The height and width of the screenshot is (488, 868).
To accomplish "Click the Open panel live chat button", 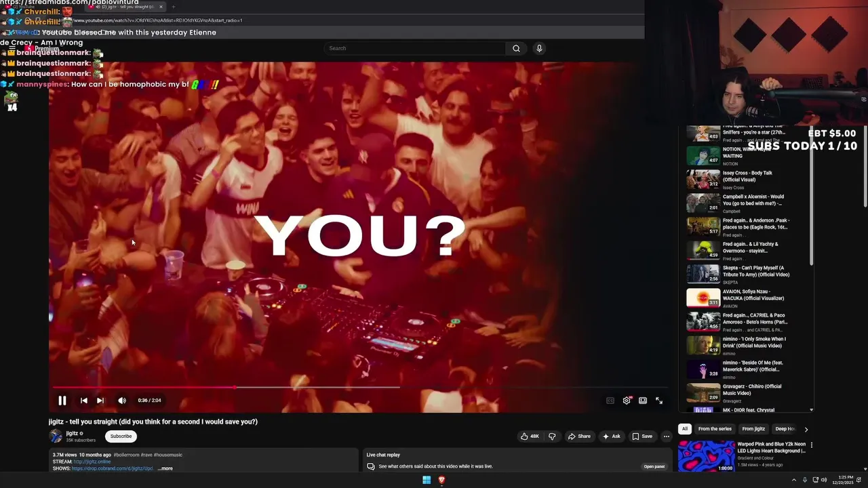I will coord(654,466).
